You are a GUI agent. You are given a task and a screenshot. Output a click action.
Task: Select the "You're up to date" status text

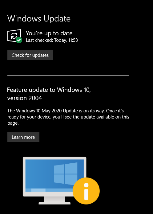(x=49, y=33)
